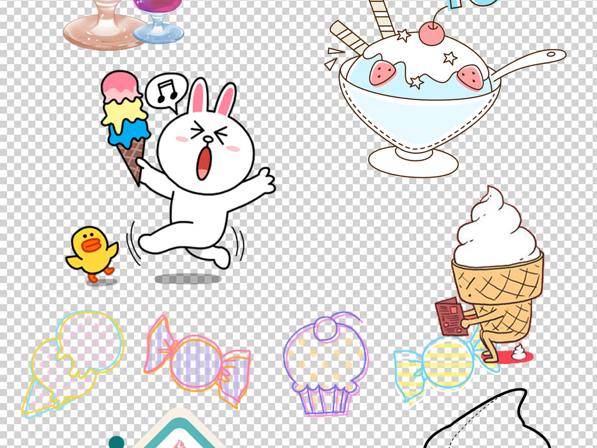
Task: Click the red booklet held by cone character
Action: (x=451, y=317)
